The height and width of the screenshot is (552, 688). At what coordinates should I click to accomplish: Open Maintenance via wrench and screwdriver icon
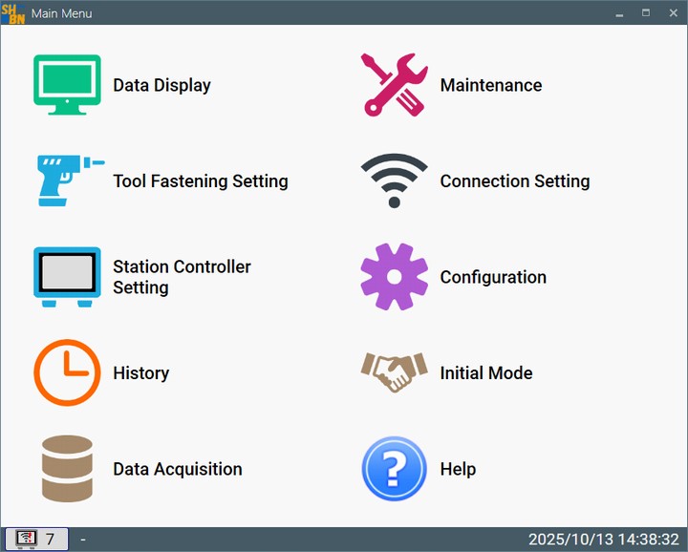[x=394, y=85]
